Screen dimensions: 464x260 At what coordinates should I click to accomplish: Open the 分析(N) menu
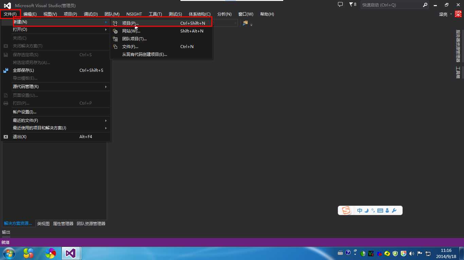[x=224, y=14]
